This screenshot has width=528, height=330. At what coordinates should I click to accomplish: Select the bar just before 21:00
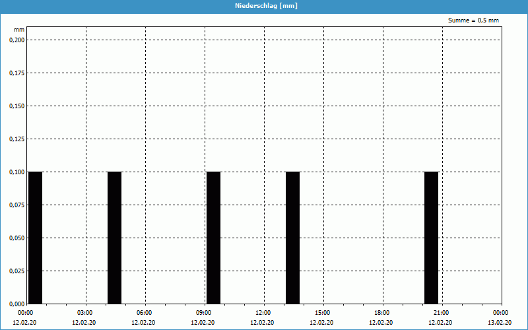431,238
